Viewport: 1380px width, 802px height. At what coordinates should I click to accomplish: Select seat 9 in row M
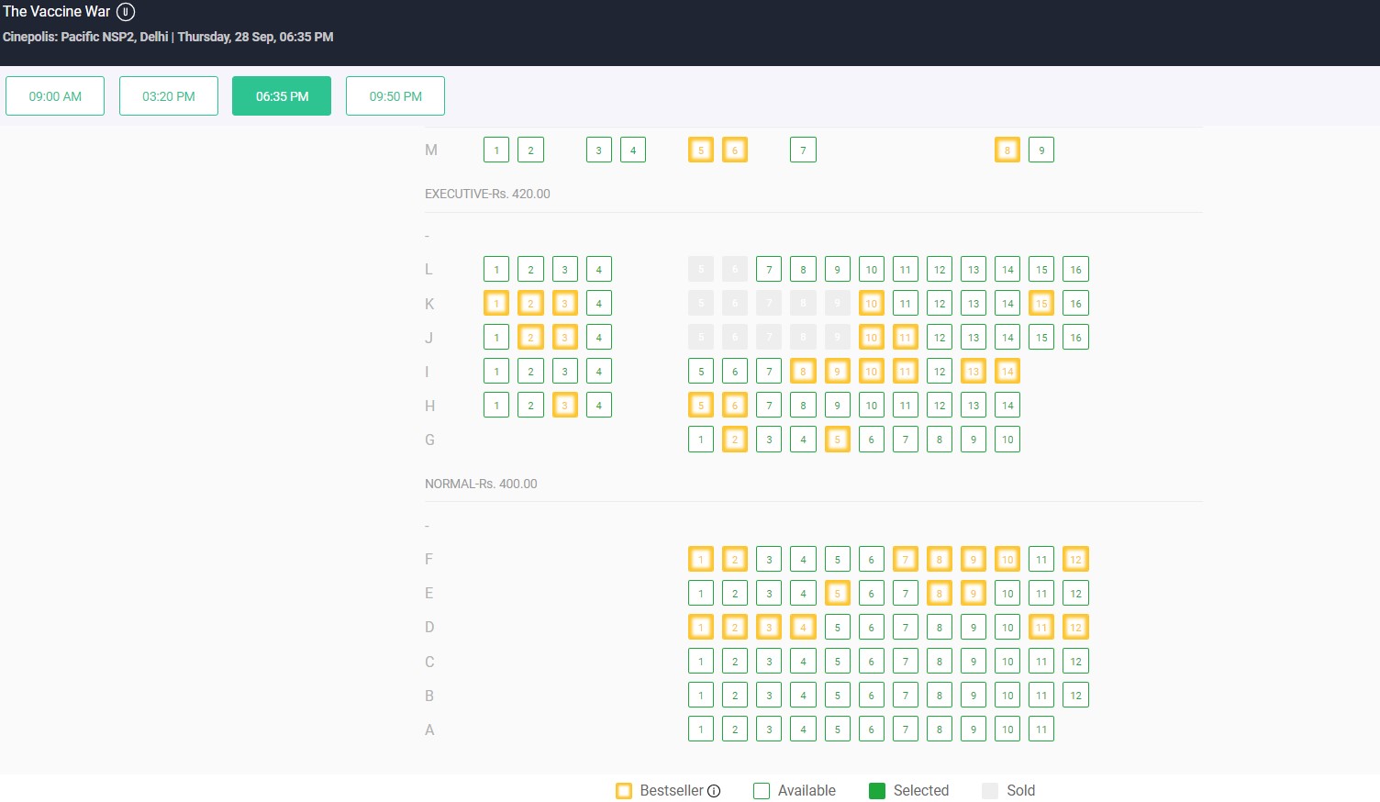pos(1041,150)
